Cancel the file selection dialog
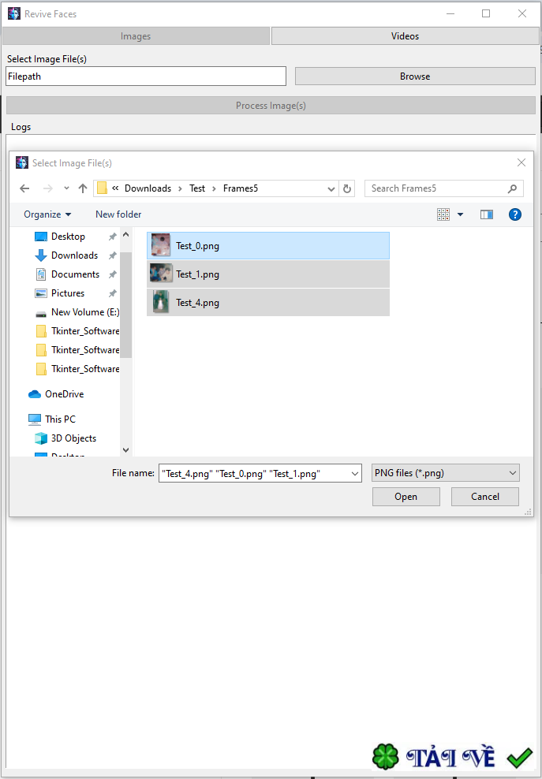 (485, 497)
